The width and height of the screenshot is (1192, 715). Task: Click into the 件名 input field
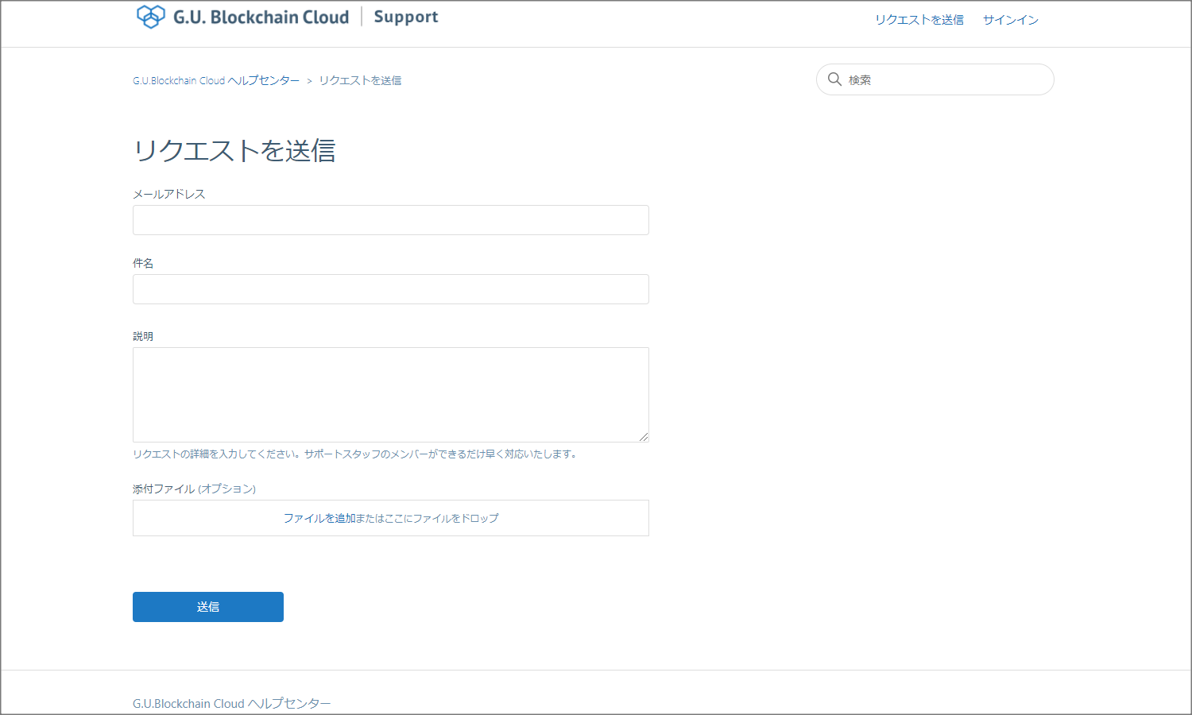click(x=391, y=289)
